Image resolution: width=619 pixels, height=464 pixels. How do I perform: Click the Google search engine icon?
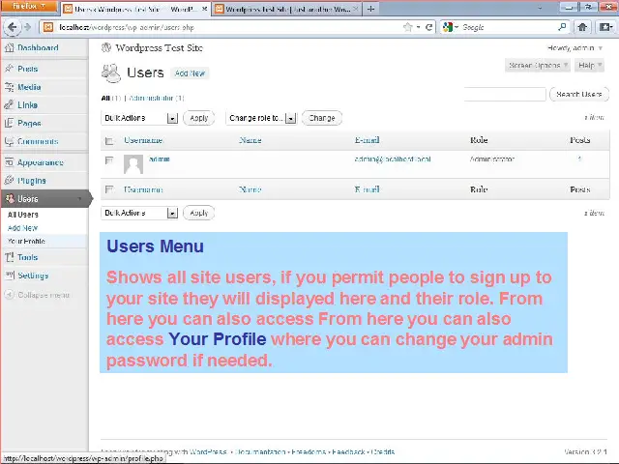tap(448, 27)
